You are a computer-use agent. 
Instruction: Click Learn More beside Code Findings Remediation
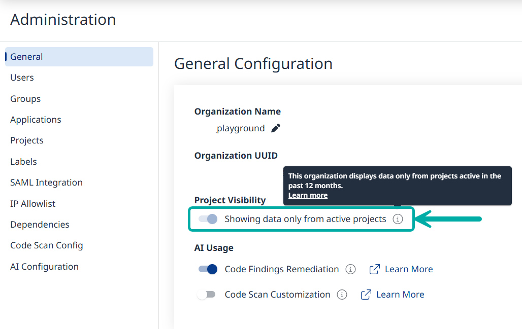409,269
